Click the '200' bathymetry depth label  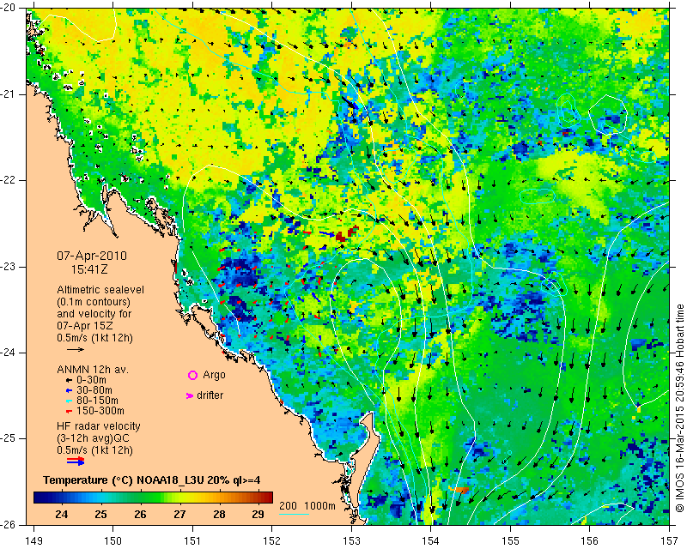pyautogui.click(x=288, y=505)
